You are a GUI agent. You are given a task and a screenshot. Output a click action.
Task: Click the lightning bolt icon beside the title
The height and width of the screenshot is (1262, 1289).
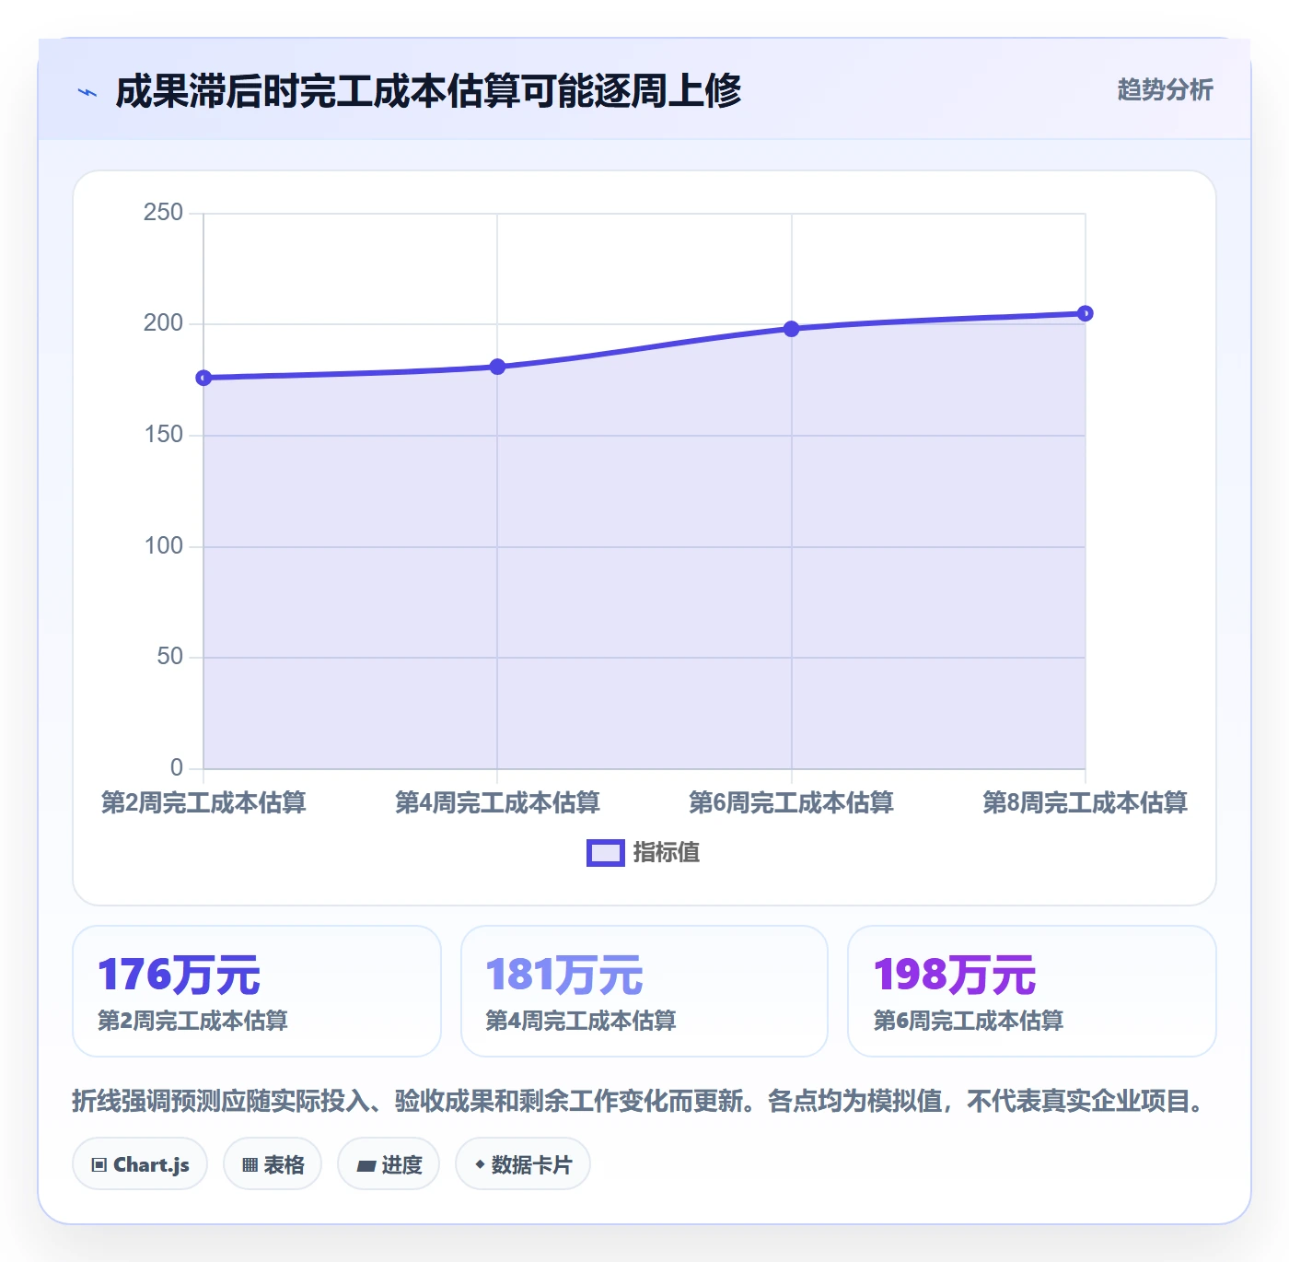click(x=87, y=92)
